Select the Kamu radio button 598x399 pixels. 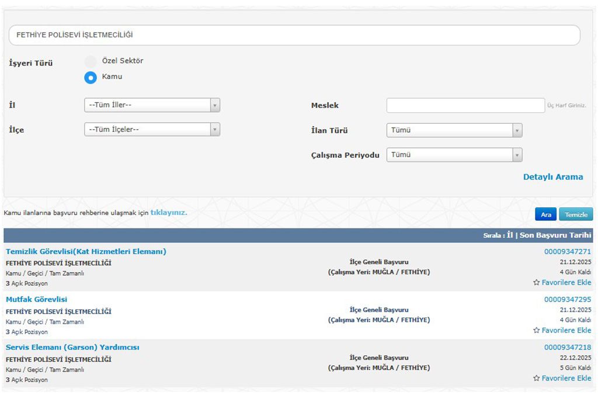[91, 77]
